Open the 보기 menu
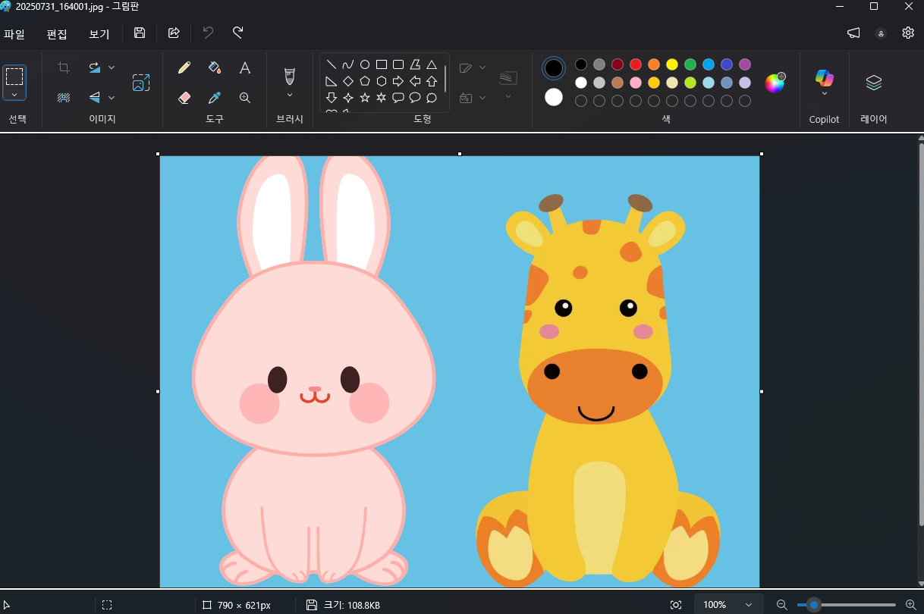 coord(99,34)
